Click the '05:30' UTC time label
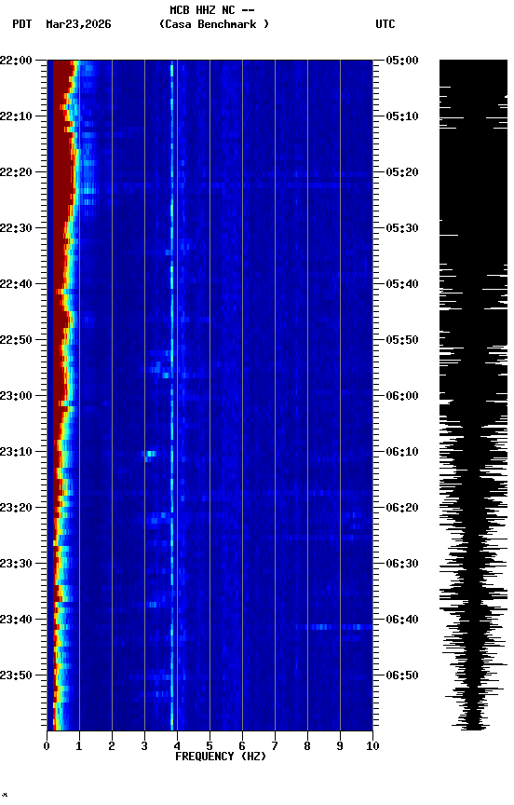This screenshot has height=805, width=514. [402, 228]
